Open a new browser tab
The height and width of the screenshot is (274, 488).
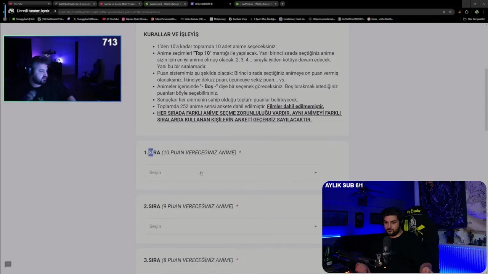(x=282, y=4)
